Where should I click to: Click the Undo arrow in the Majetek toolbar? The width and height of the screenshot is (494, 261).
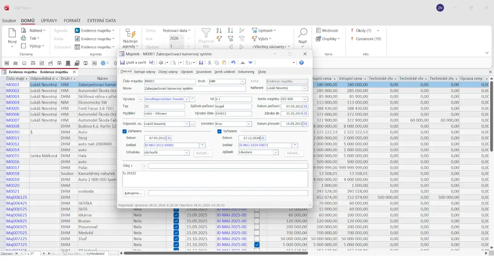(233, 63)
